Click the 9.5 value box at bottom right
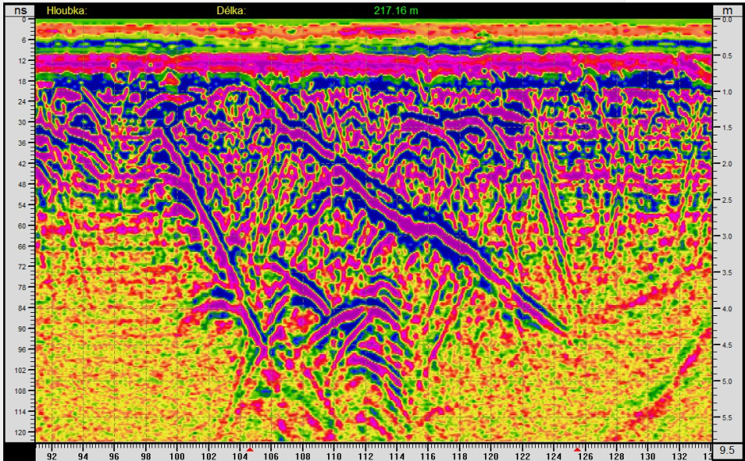Screen dimensions: 745x461 click(727, 451)
